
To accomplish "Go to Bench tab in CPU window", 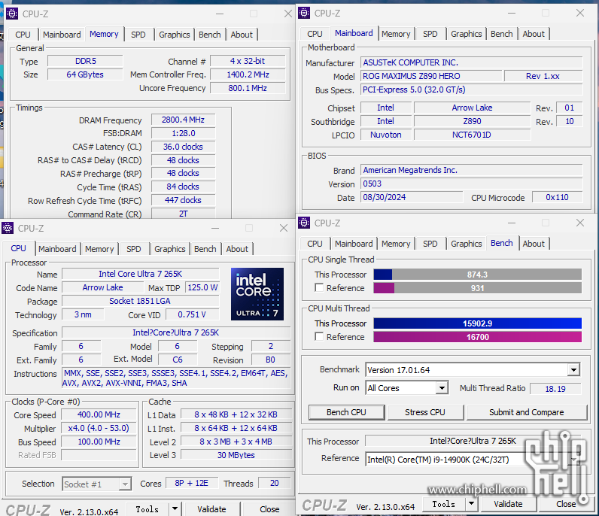I will coord(205,249).
